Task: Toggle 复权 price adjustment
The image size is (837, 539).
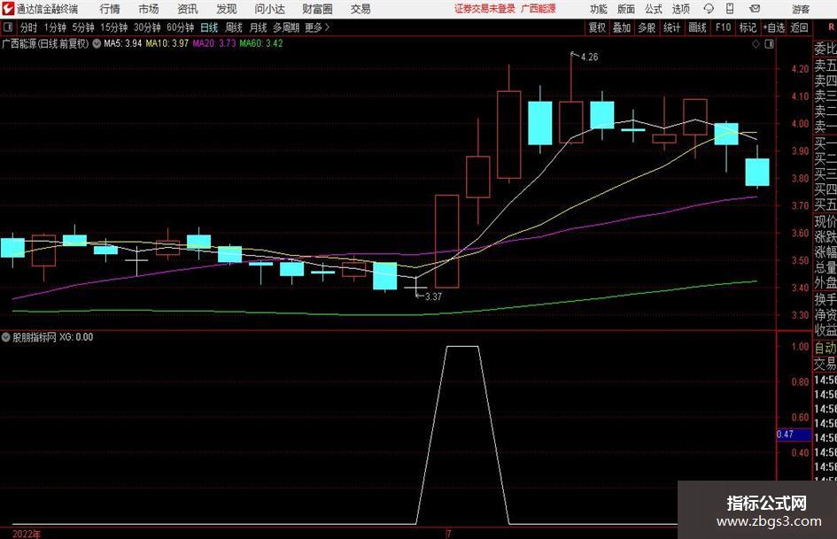Action: click(x=597, y=27)
